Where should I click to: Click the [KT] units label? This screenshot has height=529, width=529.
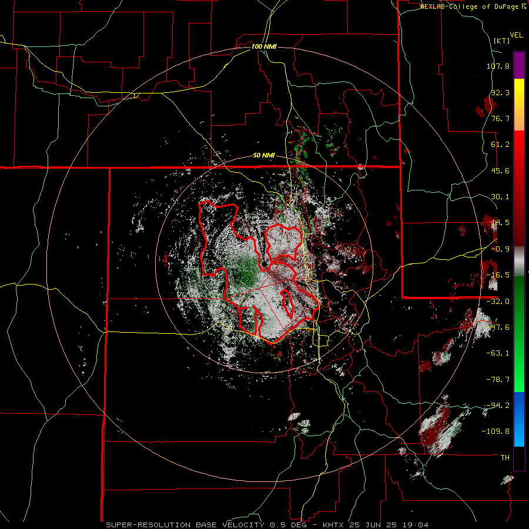[502, 41]
